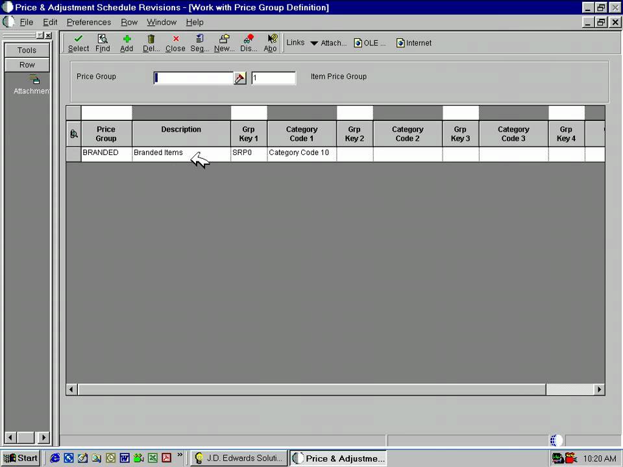Click the About toolbar icon
Image resolution: width=623 pixels, height=467 pixels.
(x=271, y=43)
